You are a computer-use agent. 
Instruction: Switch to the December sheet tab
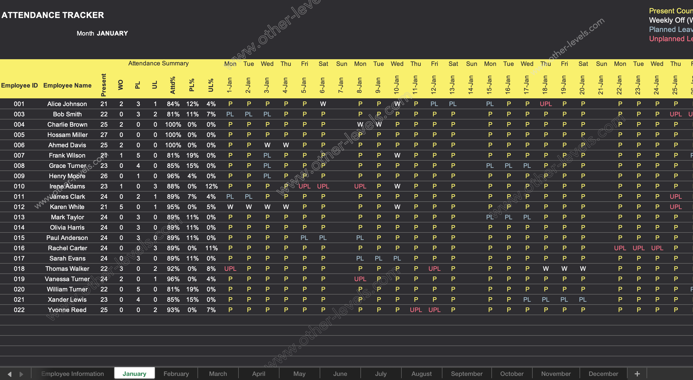604,374
